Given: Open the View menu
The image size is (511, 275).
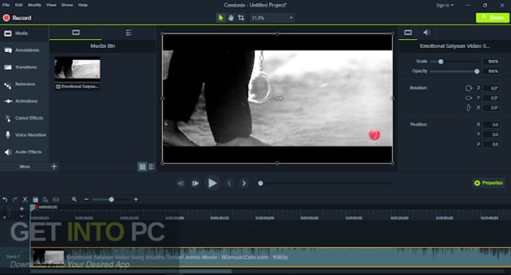Looking at the screenshot, I should [51, 5].
